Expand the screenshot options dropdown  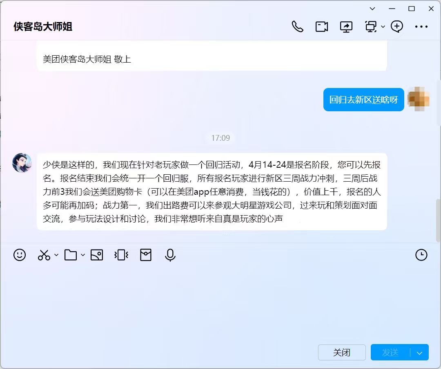(56, 255)
